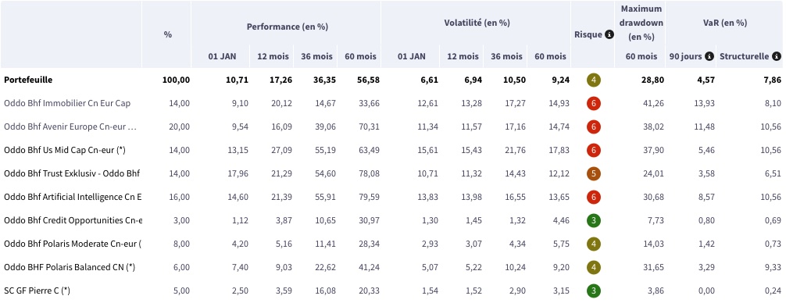Click risk badge 4 for Polaris Balanced
Image resolution: width=786 pixels, height=303 pixels.
tap(594, 267)
